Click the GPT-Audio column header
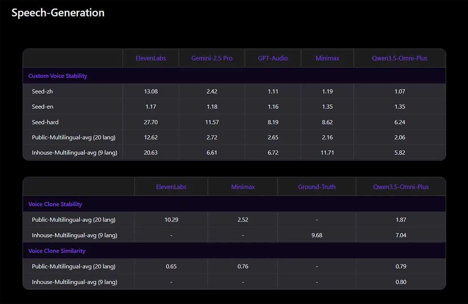The width and height of the screenshot is (468, 304). (273, 58)
